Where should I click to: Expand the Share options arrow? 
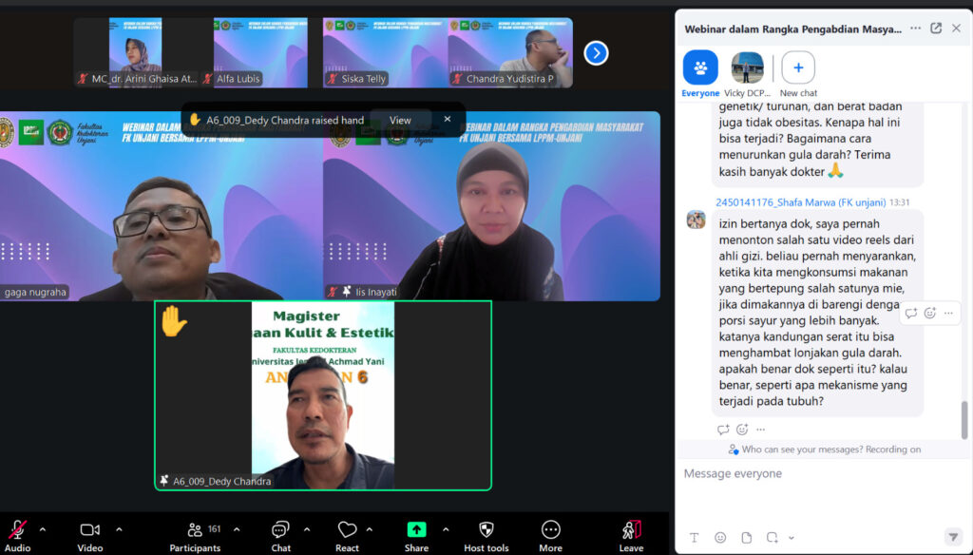446,529
